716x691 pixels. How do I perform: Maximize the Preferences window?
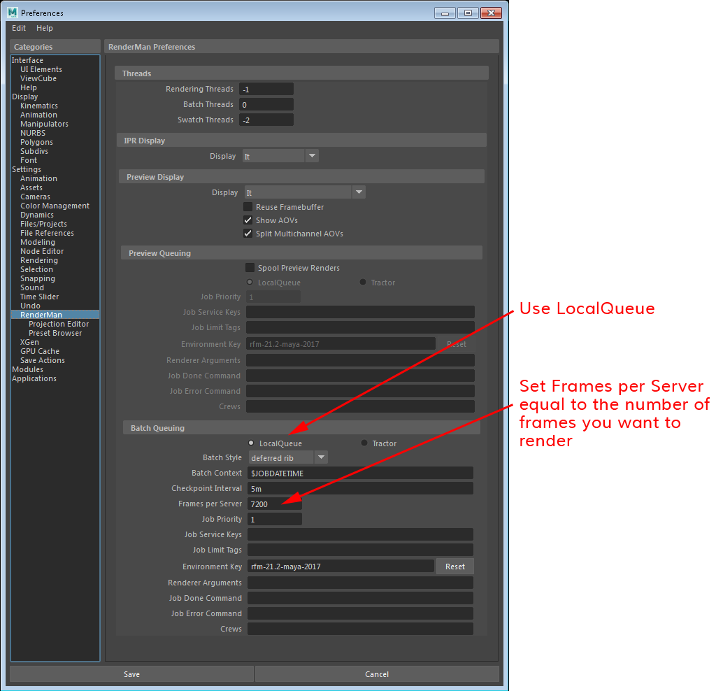tap(468, 13)
